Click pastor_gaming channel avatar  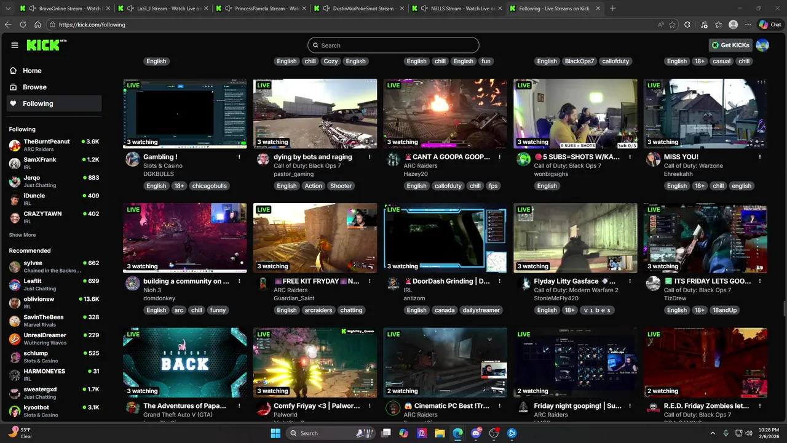263,159
